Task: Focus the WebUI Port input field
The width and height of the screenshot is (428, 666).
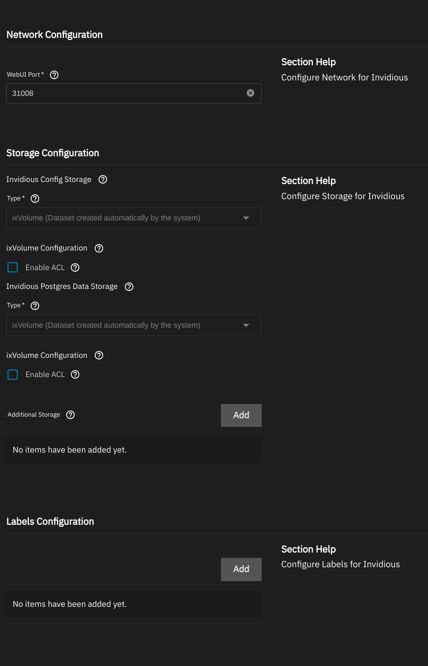Action: pos(126,93)
